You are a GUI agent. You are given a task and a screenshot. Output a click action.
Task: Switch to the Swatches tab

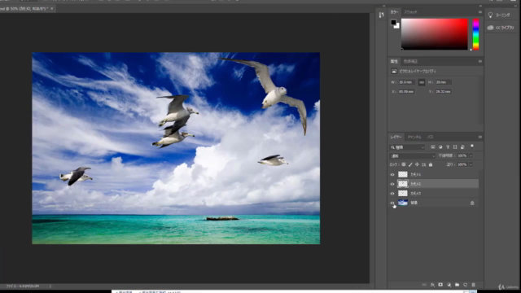[410, 12]
